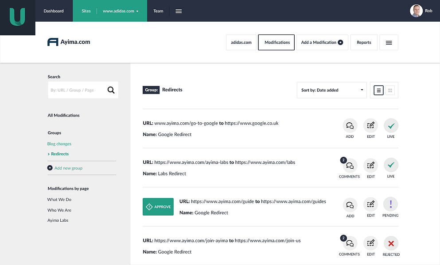Edit the guide to guides redirect
Screen dimensions: 440x265
371,204
